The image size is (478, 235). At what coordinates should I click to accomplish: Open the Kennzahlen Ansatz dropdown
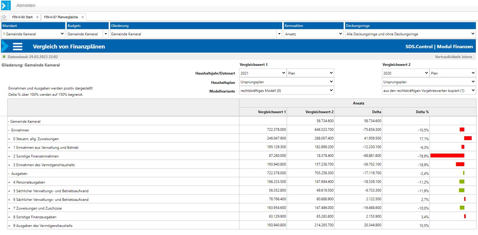pos(313,34)
